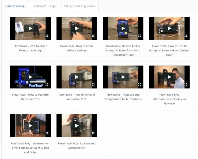The width and height of the screenshot is (198, 159).
Task: Play the 20 to 1000ml per Hour test video
Action: point(123,28)
